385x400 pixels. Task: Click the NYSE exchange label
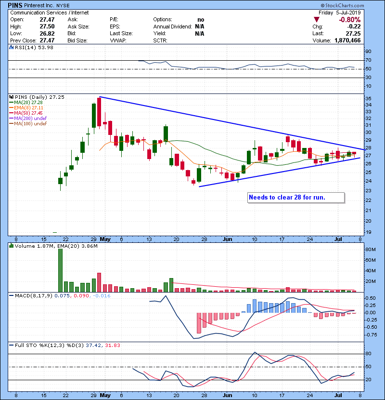(x=63, y=5)
